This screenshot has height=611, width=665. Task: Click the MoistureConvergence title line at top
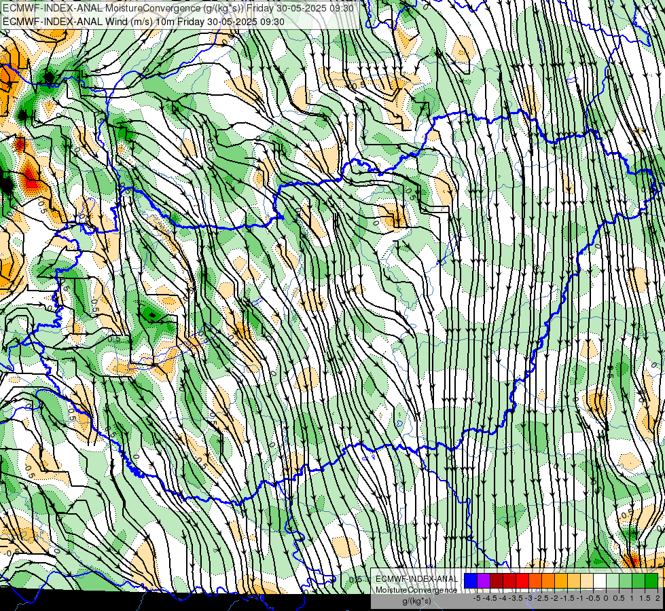pyautogui.click(x=178, y=7)
